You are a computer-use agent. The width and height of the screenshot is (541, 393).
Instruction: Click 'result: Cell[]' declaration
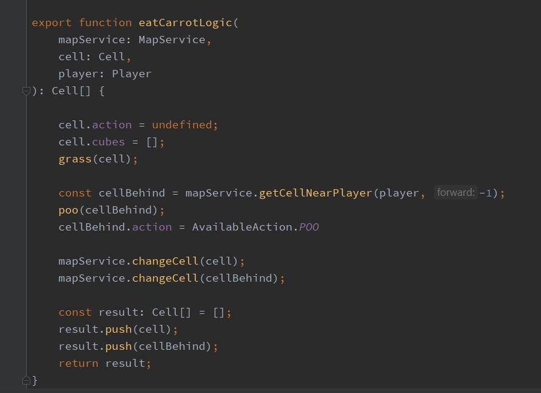145,312
